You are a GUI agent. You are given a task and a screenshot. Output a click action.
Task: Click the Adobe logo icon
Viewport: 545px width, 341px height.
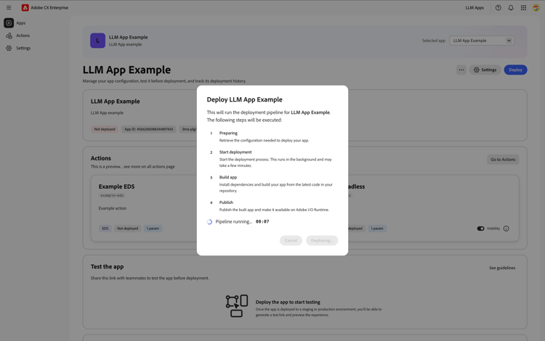(x=25, y=8)
